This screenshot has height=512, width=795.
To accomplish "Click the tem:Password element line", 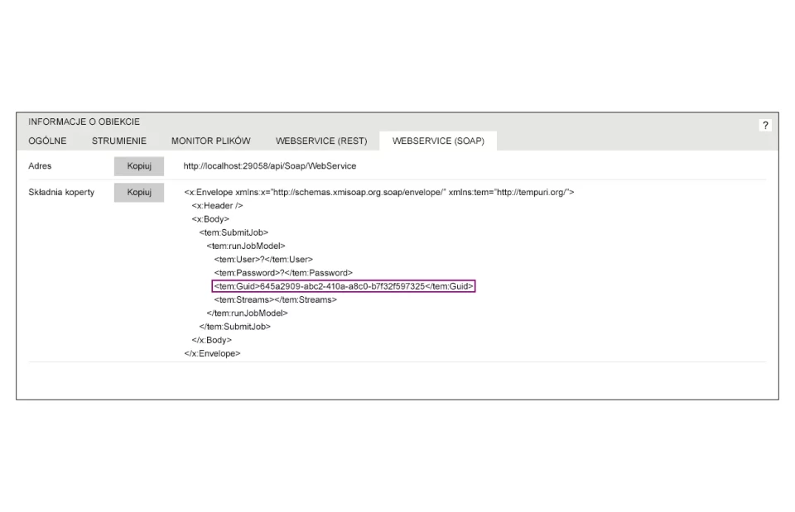I will pos(283,273).
